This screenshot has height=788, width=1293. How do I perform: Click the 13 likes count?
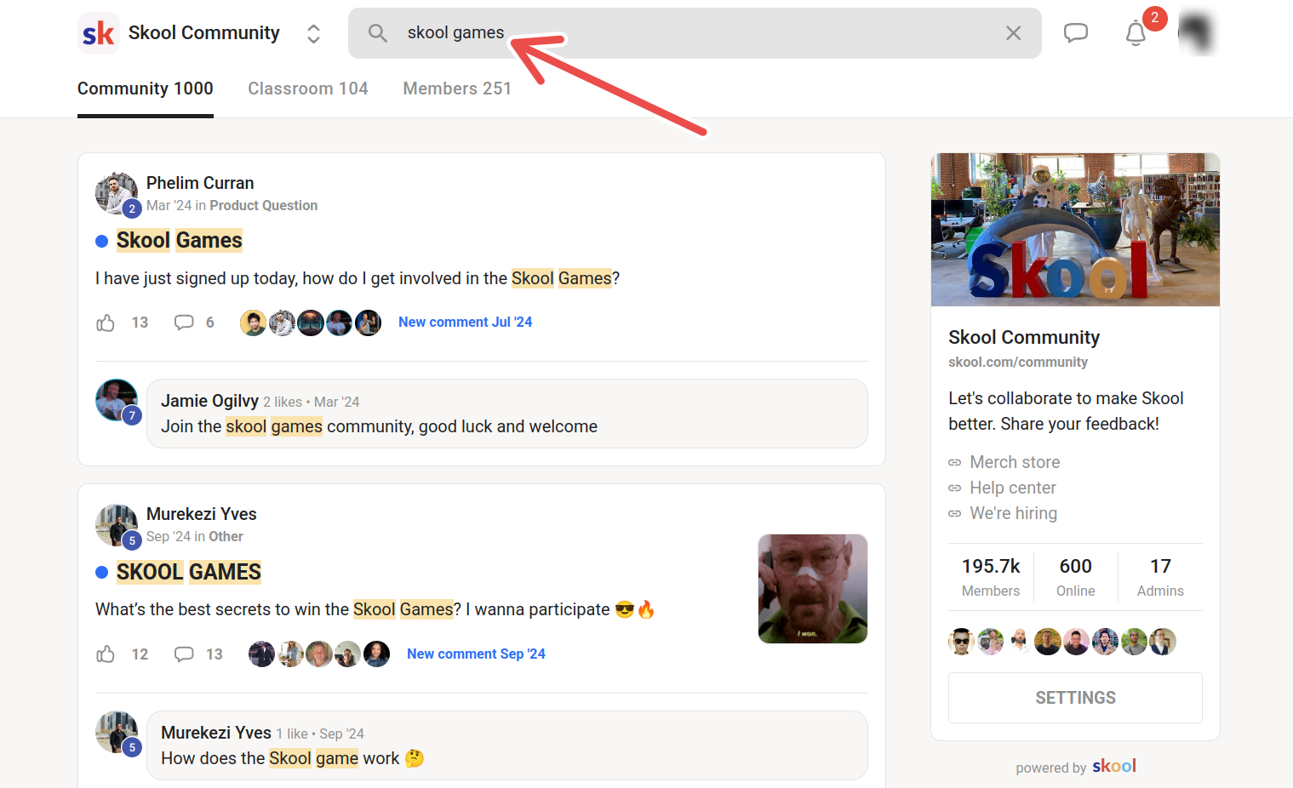coord(140,323)
